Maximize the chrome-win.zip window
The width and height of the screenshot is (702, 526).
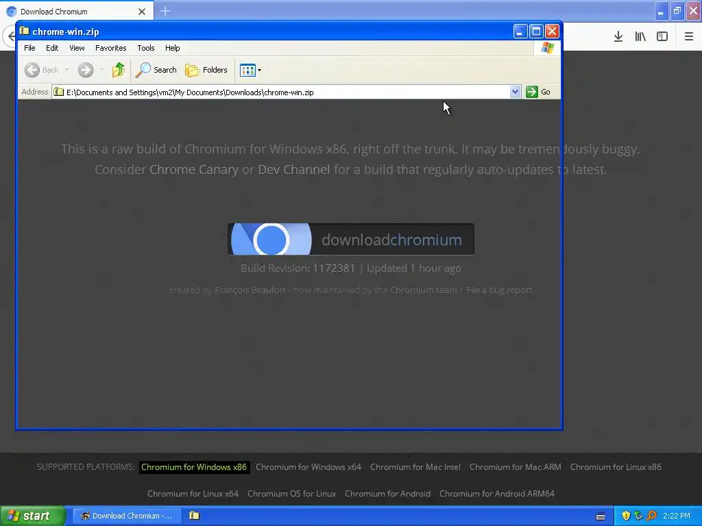536,32
